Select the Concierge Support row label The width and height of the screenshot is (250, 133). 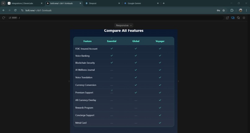point(85,115)
